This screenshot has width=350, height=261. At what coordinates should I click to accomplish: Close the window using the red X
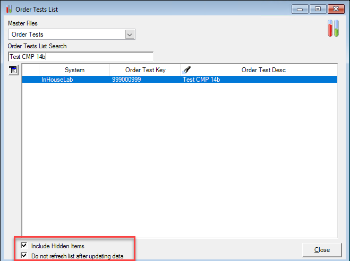point(336,9)
